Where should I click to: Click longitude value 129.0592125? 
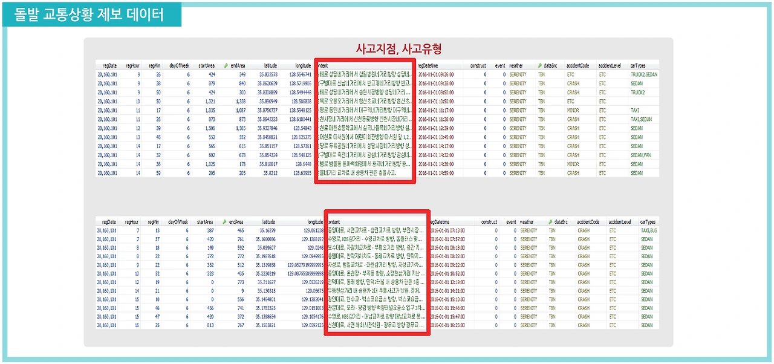311,325
